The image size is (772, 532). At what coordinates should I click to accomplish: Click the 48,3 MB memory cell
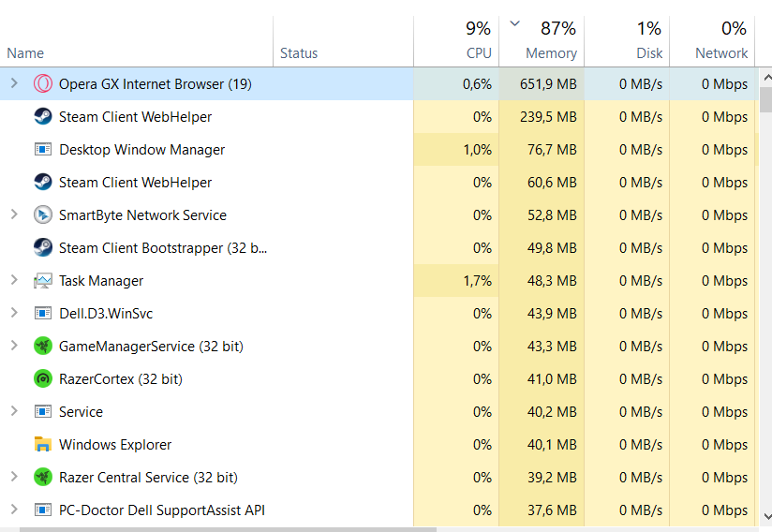tap(542, 281)
